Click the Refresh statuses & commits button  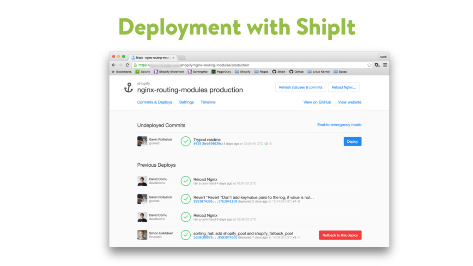point(300,87)
